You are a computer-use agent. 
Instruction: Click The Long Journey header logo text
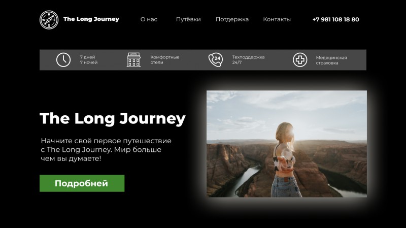point(91,19)
